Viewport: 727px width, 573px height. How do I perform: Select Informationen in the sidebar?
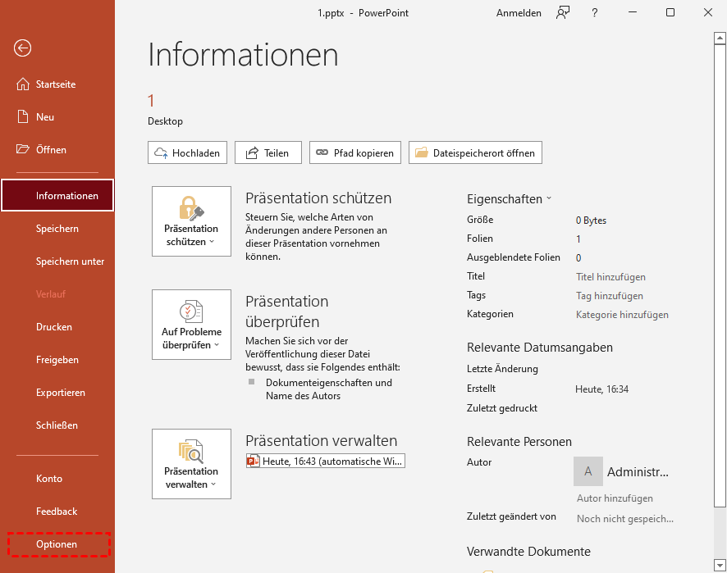[x=57, y=195]
